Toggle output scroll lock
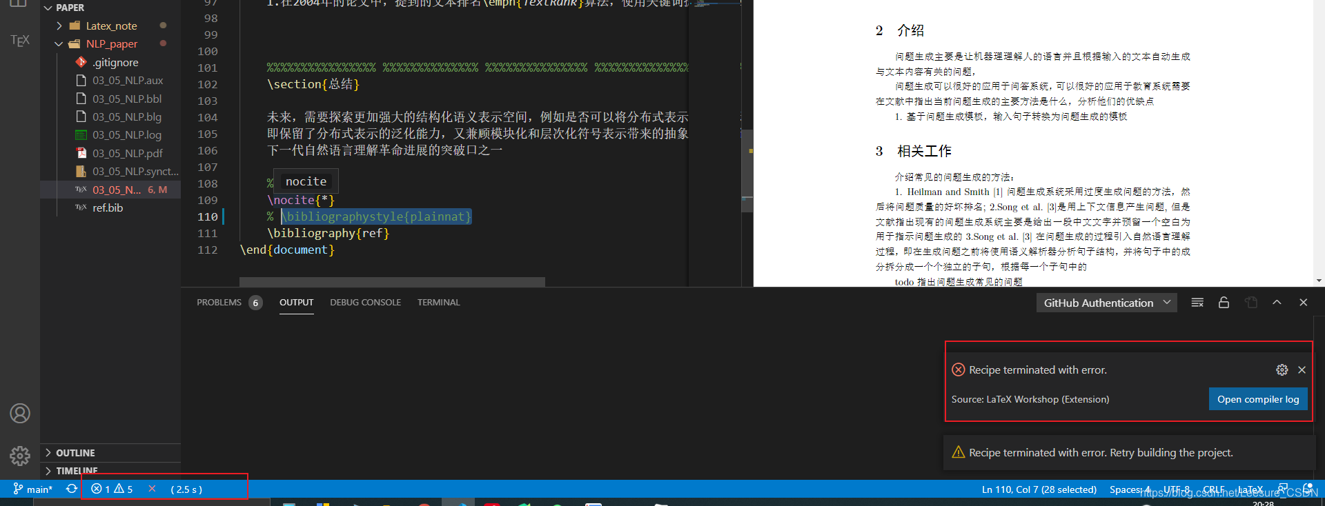This screenshot has height=506, width=1325. coord(1224,303)
